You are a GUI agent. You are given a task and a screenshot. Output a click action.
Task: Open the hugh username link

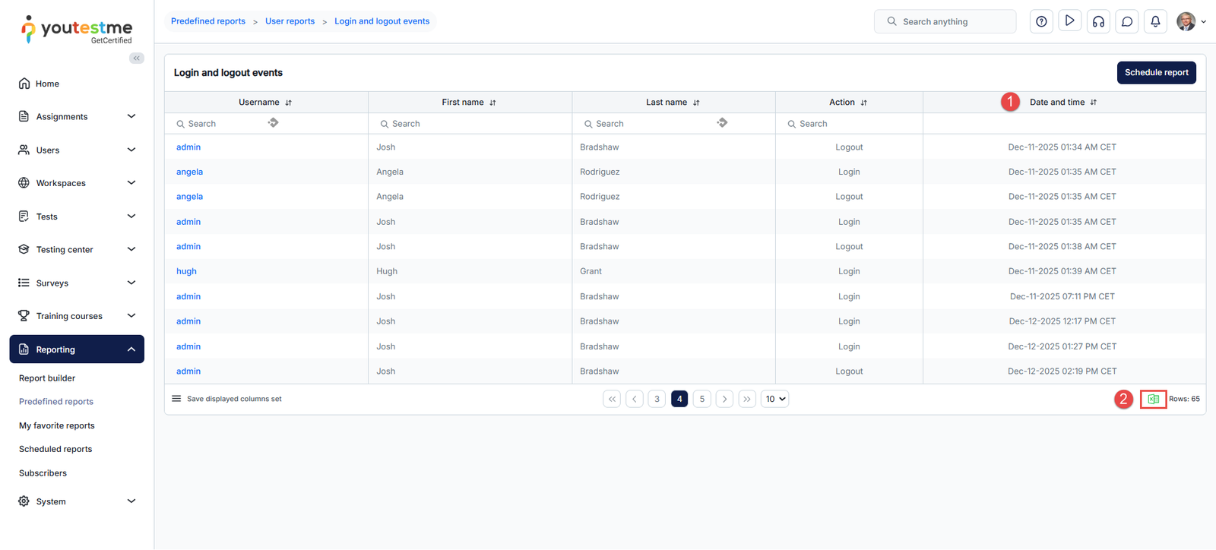pos(186,271)
